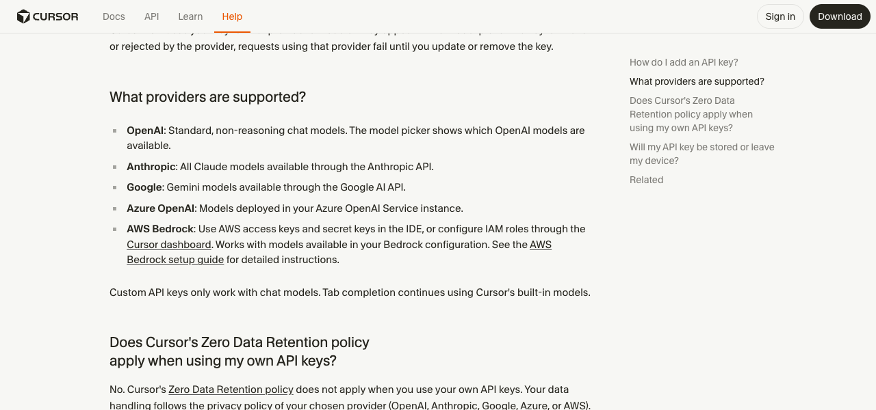Click the CURSOR wordmark text in header

click(56, 16)
